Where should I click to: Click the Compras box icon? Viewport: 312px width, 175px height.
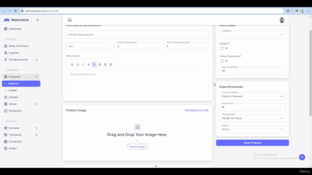(5, 128)
